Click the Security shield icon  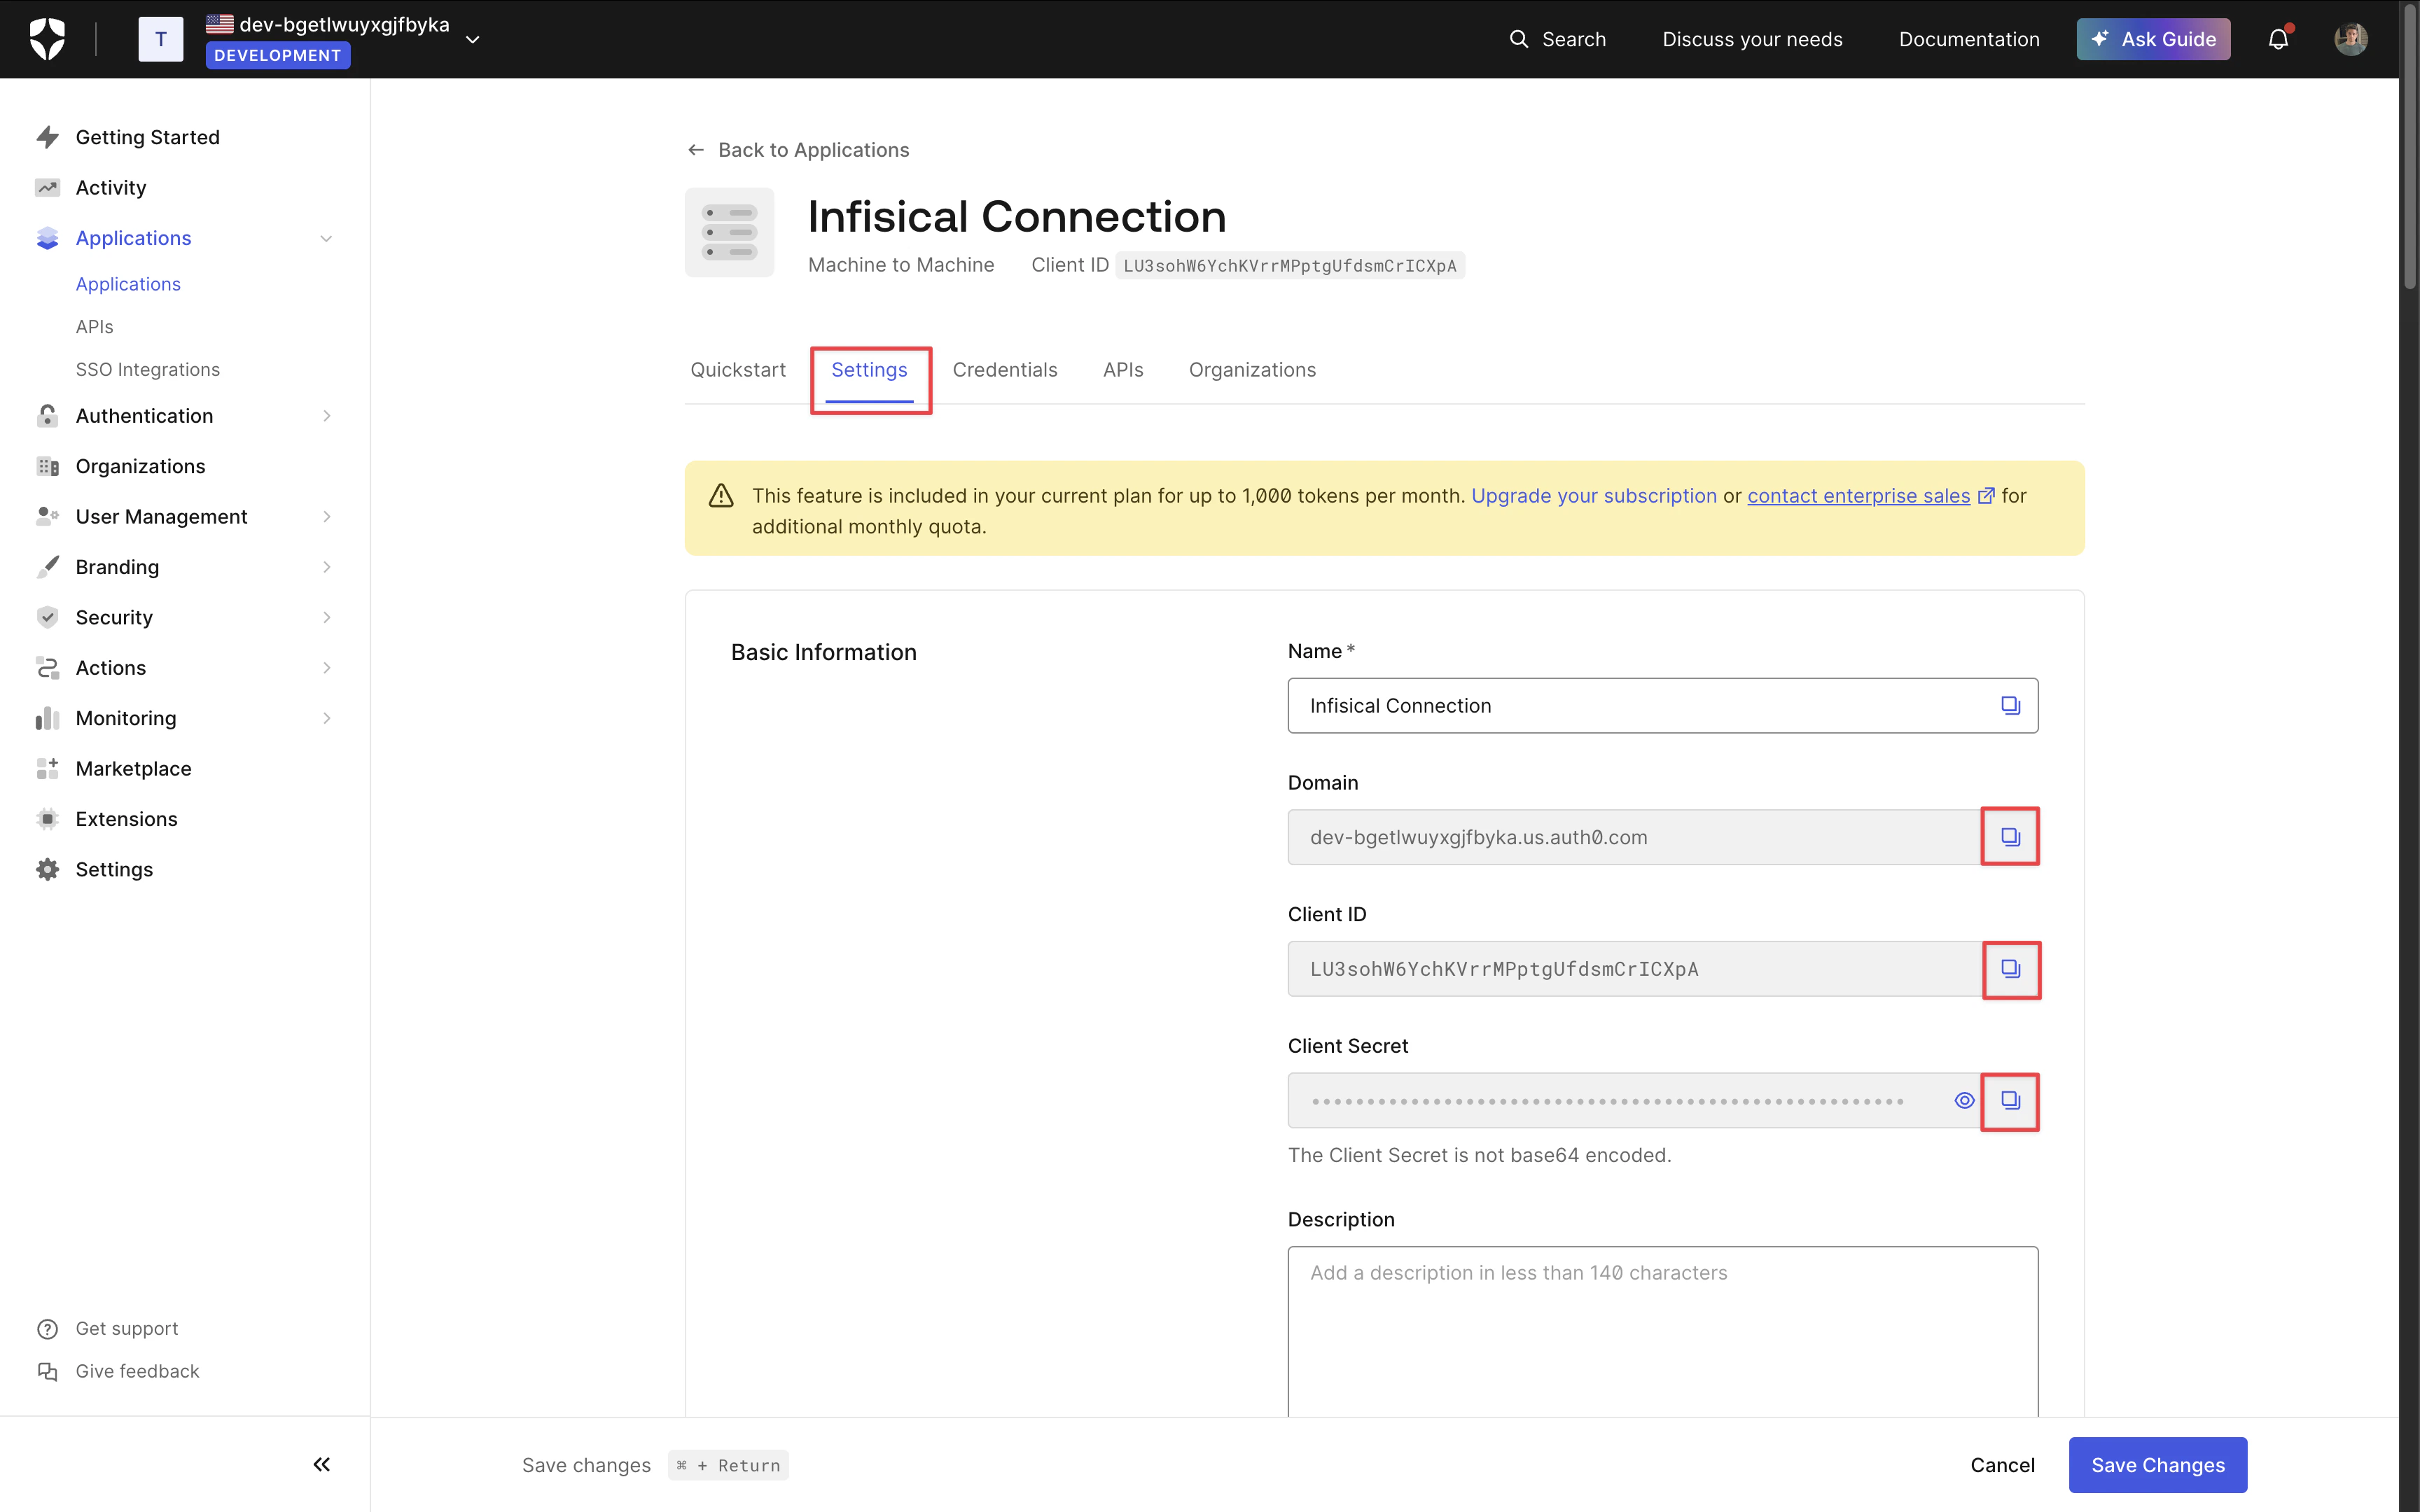tap(47, 617)
